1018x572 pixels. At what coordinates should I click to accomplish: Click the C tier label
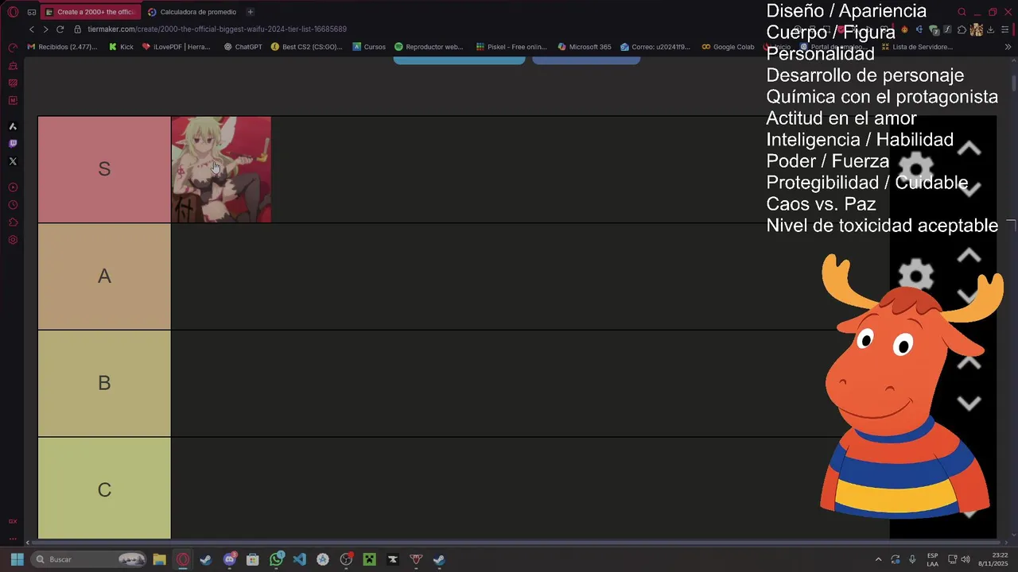pyautogui.click(x=104, y=489)
